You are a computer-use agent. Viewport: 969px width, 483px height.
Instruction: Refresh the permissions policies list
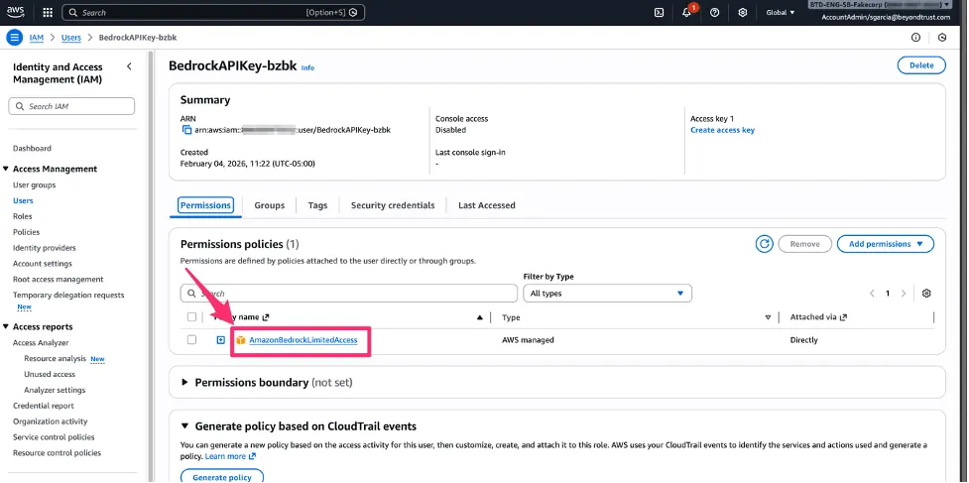(x=765, y=244)
